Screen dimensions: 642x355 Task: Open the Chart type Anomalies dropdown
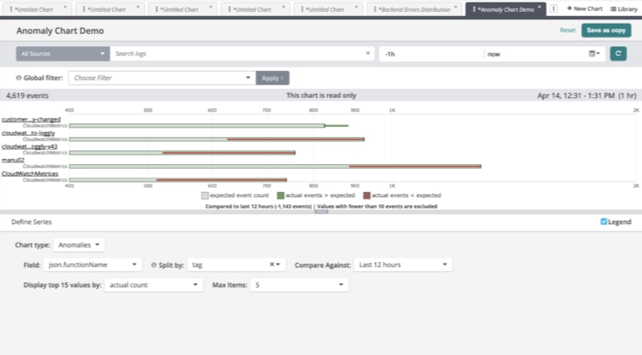tap(79, 245)
